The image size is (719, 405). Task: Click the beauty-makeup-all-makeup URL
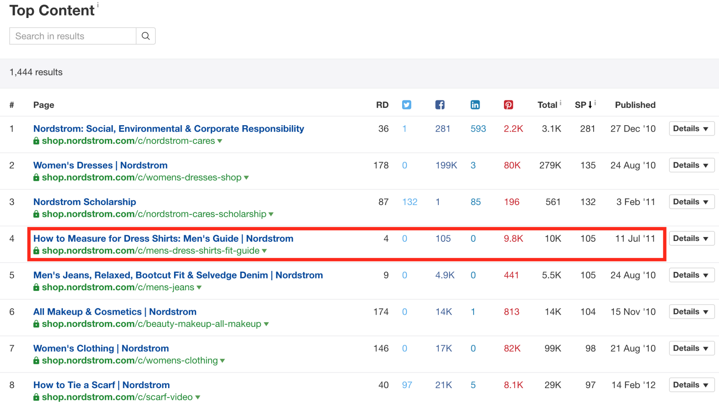coord(151,324)
